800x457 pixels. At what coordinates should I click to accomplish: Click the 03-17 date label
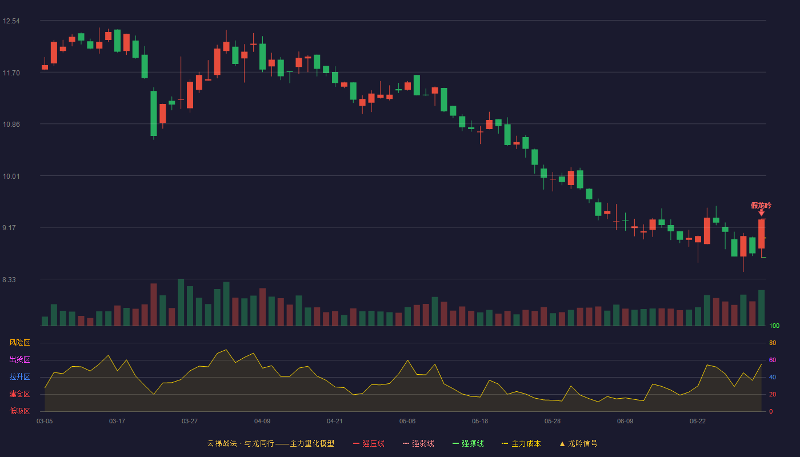point(117,421)
